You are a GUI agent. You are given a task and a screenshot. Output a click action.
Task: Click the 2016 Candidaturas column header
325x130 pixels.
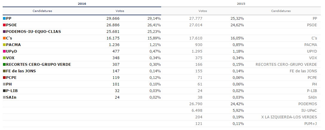coord(42,11)
